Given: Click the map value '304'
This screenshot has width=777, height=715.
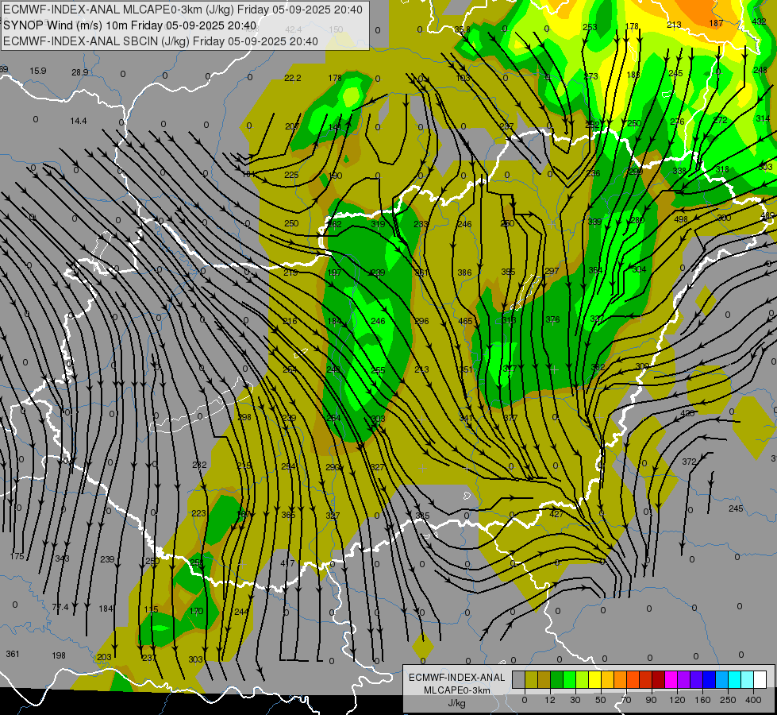Looking at the screenshot, I should [x=639, y=269].
